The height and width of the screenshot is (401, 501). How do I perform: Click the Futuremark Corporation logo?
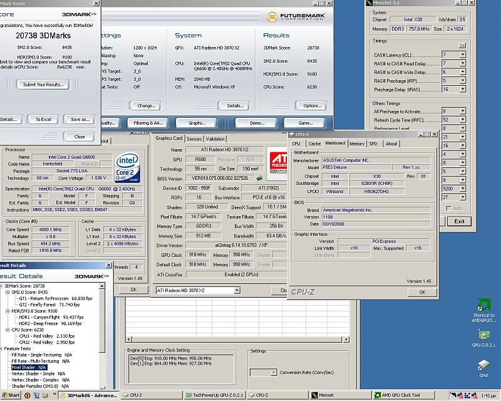click(296, 17)
